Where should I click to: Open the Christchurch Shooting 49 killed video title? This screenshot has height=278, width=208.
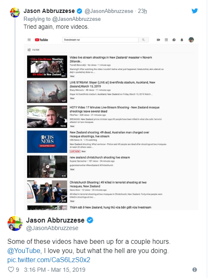[108, 184]
